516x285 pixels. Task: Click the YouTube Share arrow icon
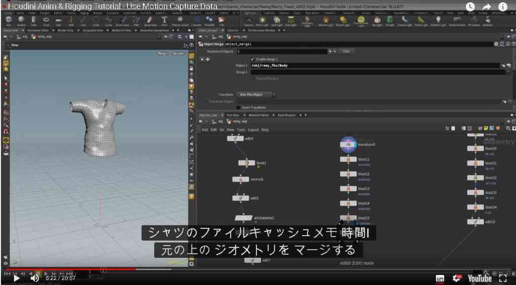(x=487, y=6)
